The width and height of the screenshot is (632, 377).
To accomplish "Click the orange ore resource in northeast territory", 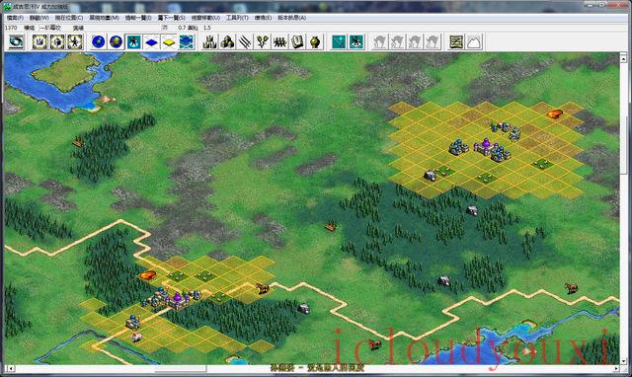I will point(555,113).
